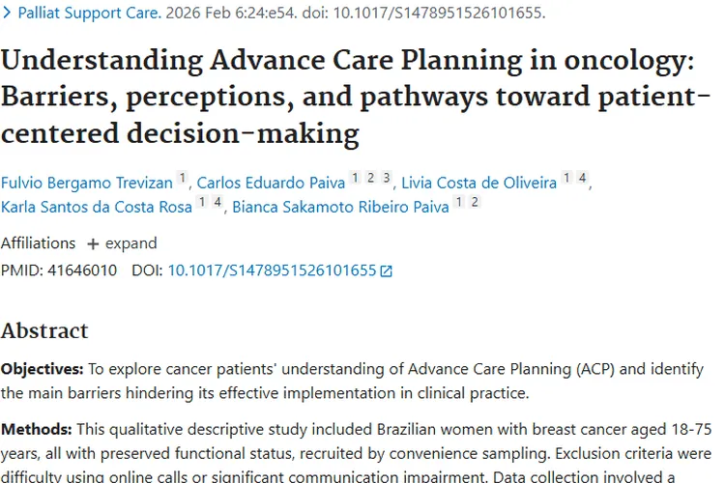Select author Karla Santos da Costa Rosa
This screenshot has height=483, width=725.
(96, 207)
